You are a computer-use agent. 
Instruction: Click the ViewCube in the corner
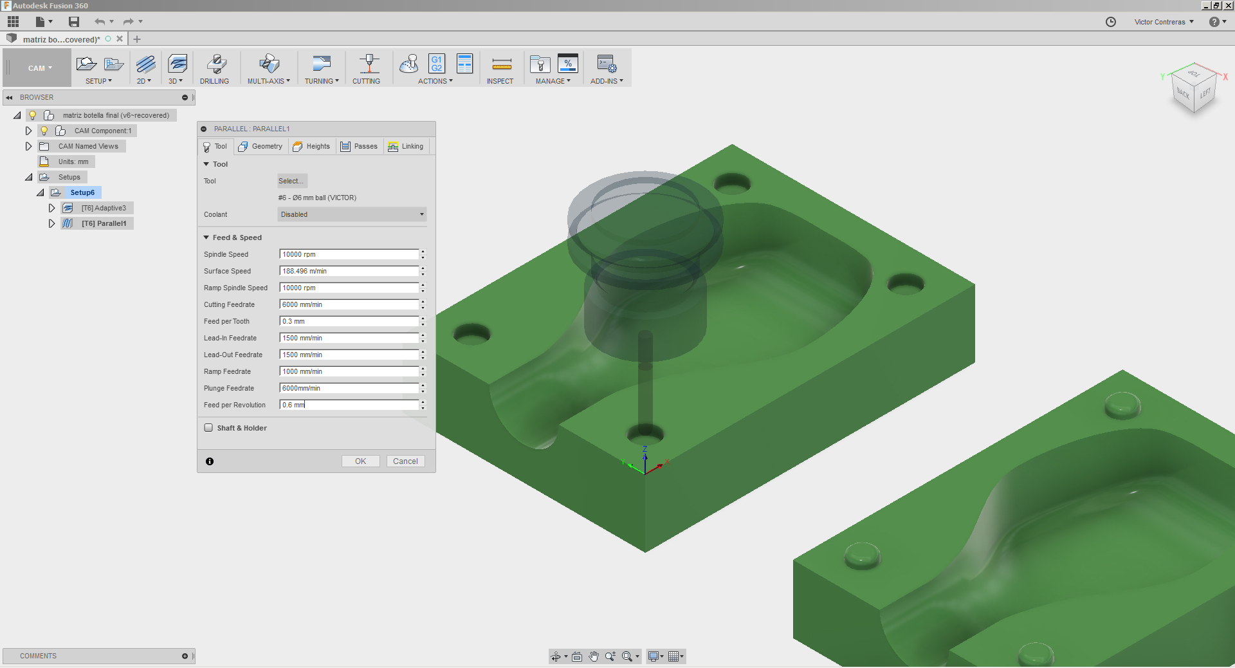click(1194, 89)
